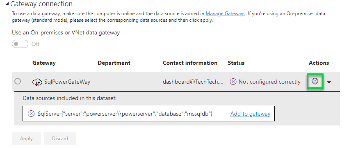Expand the SqlPowerGateWay row dropdown arrow
The height and width of the screenshot is (148, 349).
329,82
